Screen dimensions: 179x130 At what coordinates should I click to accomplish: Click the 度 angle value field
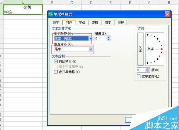pyautogui.click(x=141, y=70)
